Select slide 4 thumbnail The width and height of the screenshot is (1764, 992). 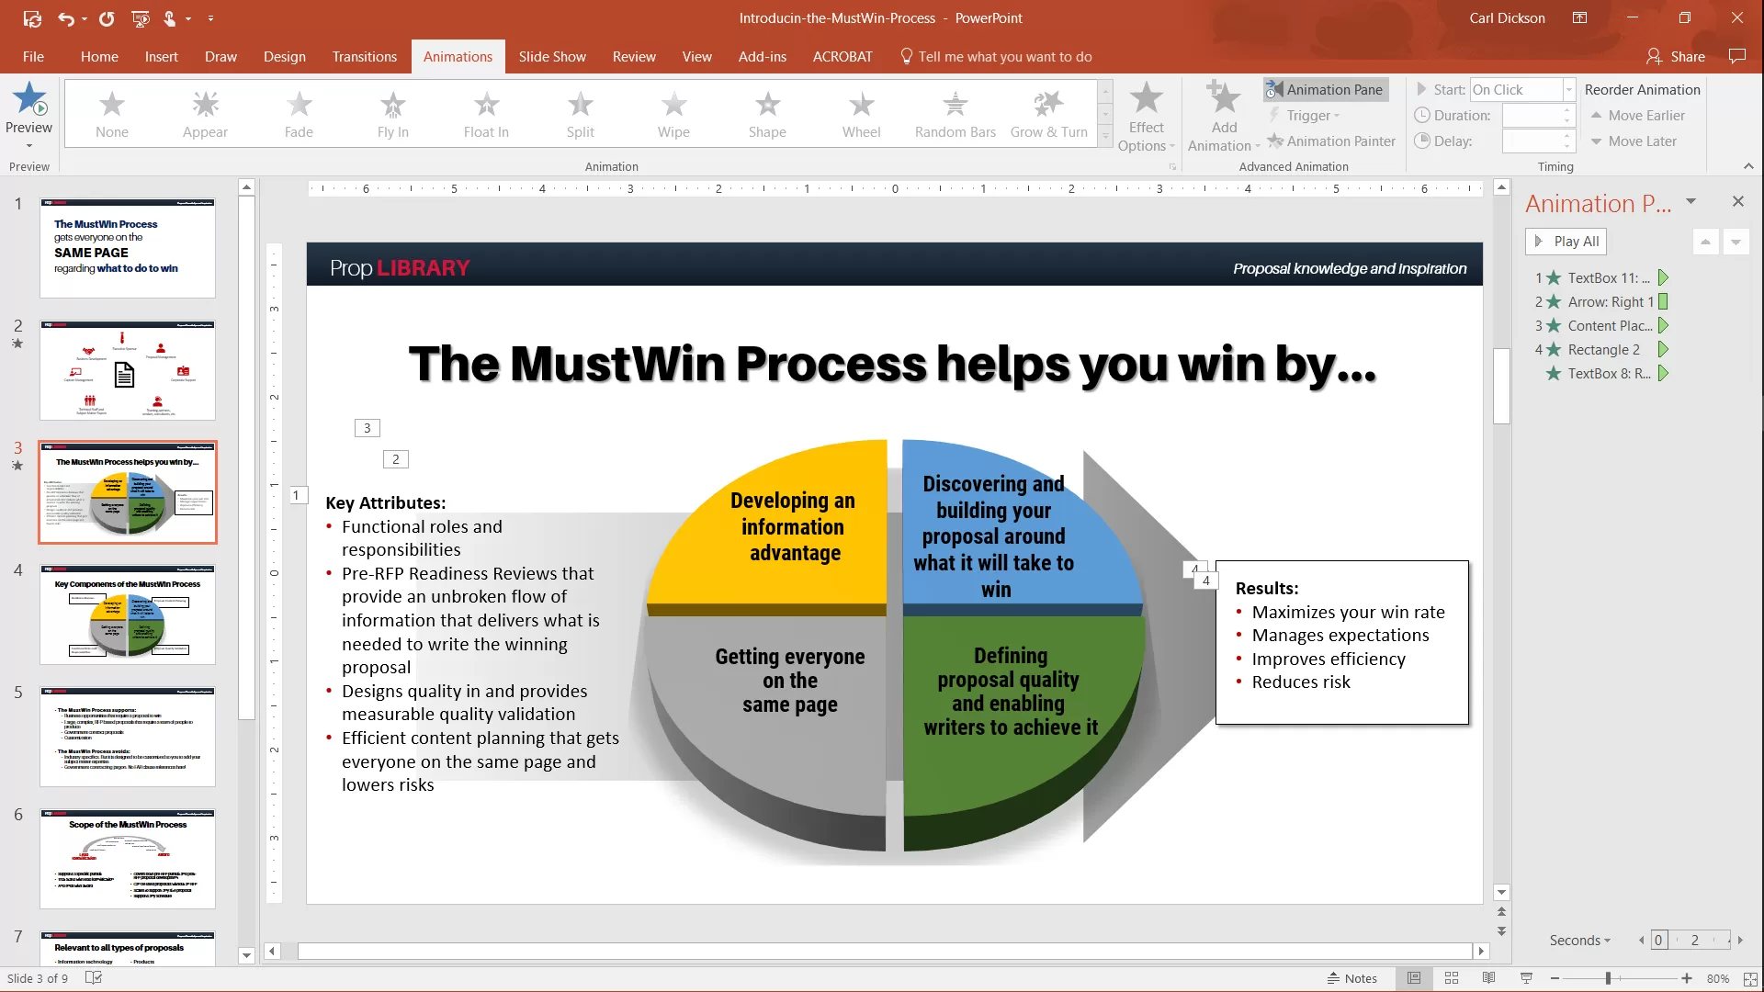tap(128, 614)
